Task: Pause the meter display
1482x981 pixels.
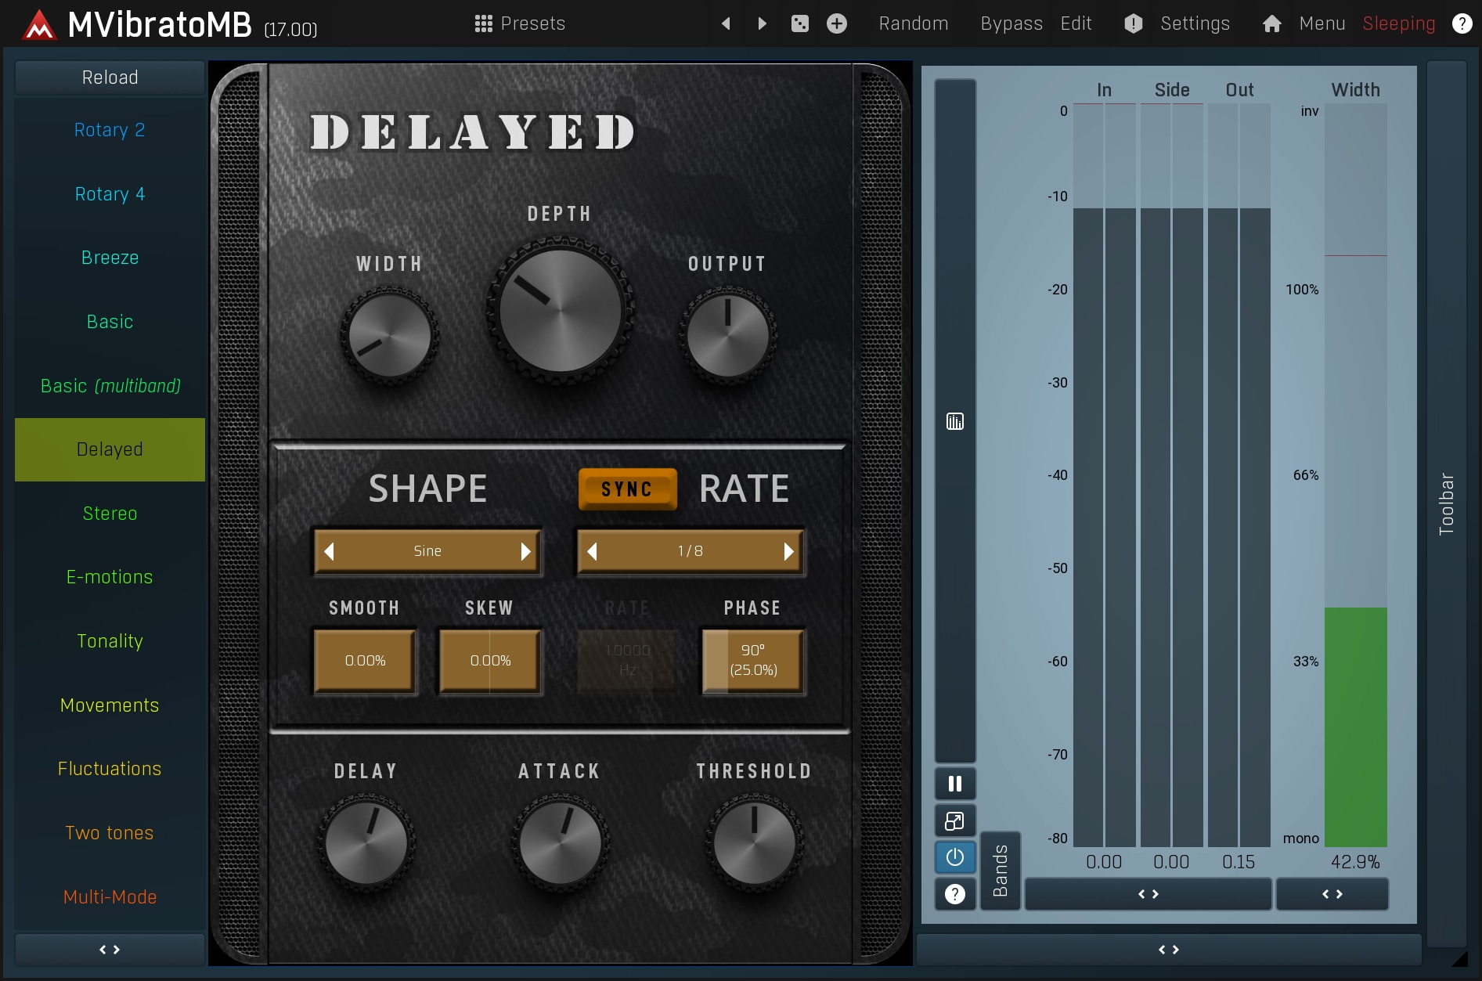Action: (x=954, y=784)
